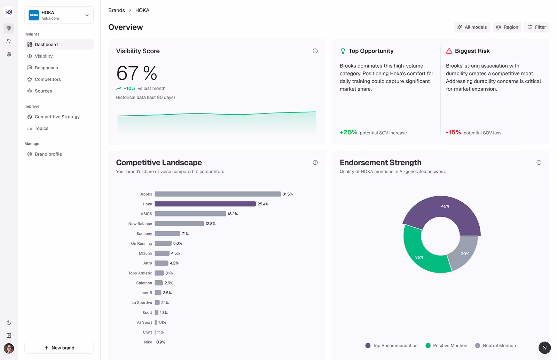Open Responses page in sidebar

click(x=59, y=68)
